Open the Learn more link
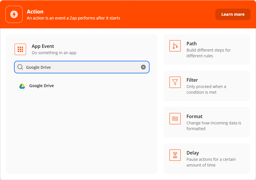The height and width of the screenshot is (180, 256). 233,14
